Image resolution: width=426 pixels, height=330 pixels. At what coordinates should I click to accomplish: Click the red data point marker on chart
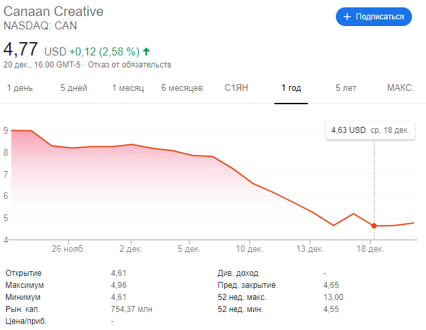click(374, 226)
